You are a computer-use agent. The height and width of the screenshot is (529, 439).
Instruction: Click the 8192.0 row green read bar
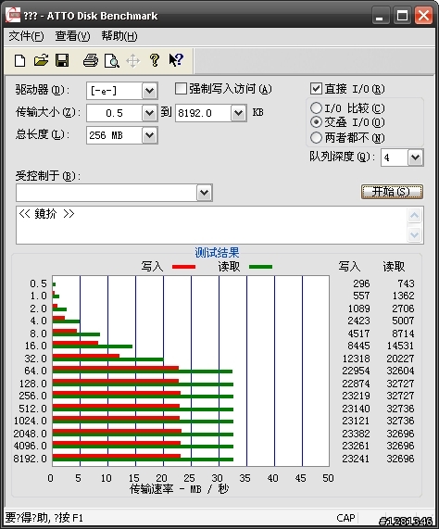143,460
